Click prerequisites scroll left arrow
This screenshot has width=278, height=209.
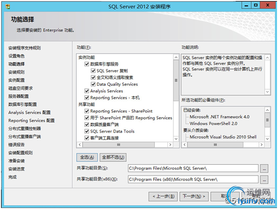tap(184, 144)
